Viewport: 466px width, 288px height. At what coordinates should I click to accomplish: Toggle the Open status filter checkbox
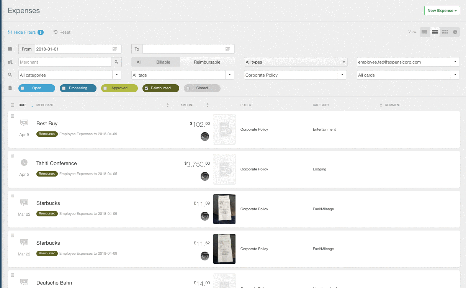[22, 88]
